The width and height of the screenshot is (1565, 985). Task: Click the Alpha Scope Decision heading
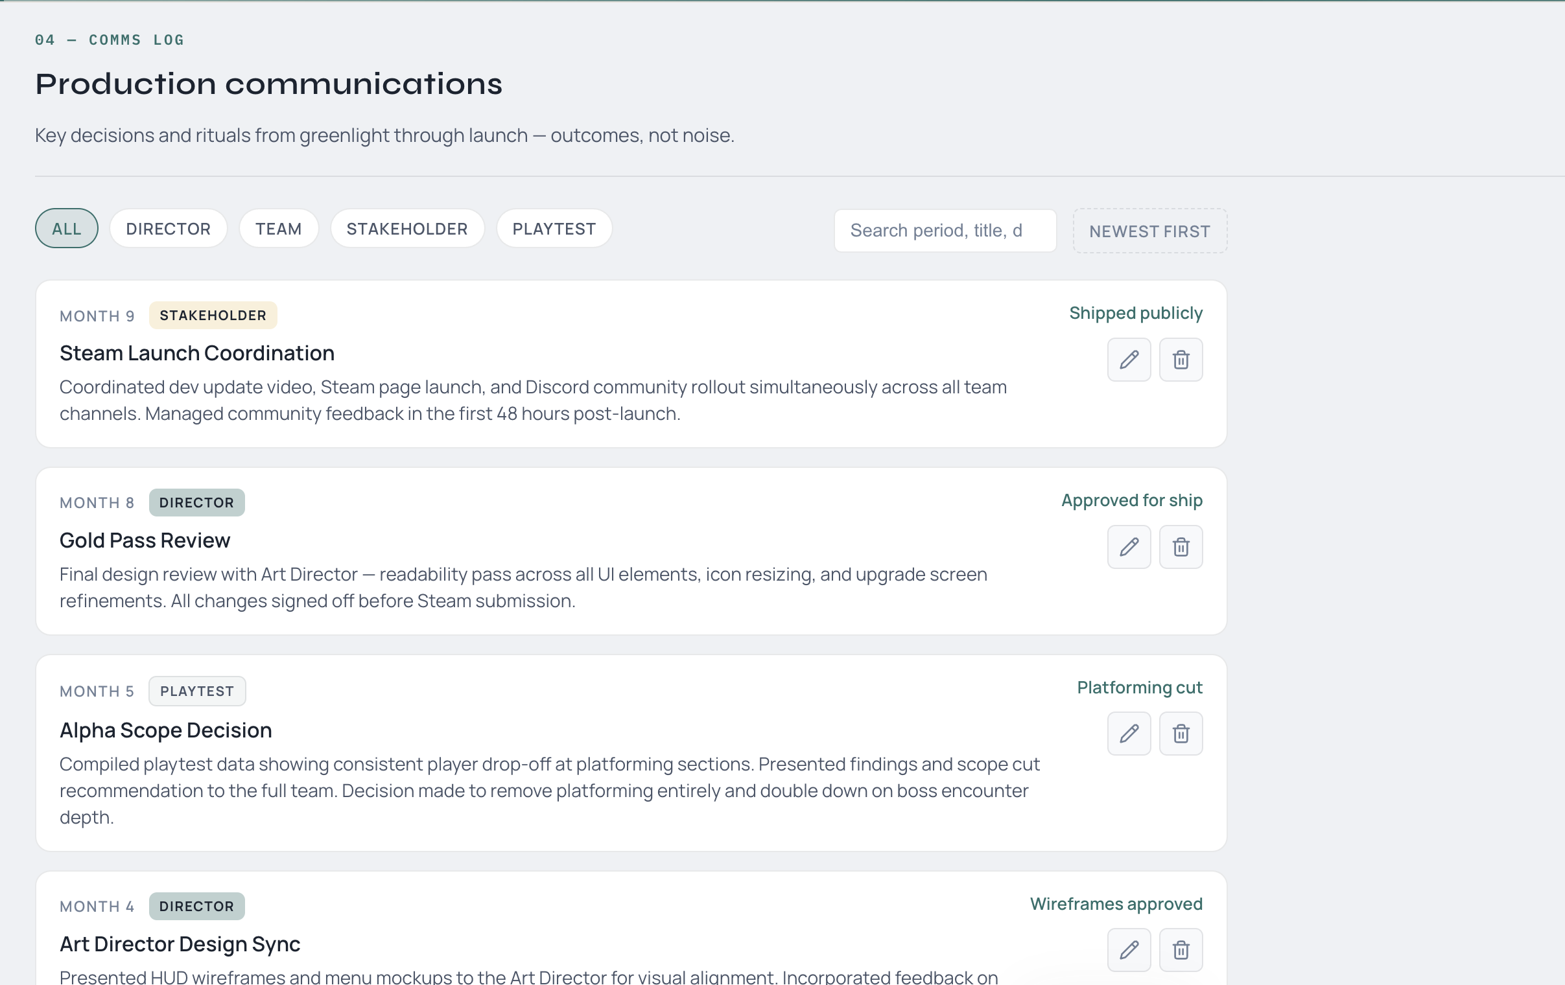pos(166,730)
